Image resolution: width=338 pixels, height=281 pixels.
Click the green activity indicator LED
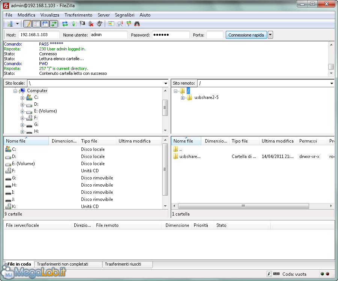click(322, 274)
